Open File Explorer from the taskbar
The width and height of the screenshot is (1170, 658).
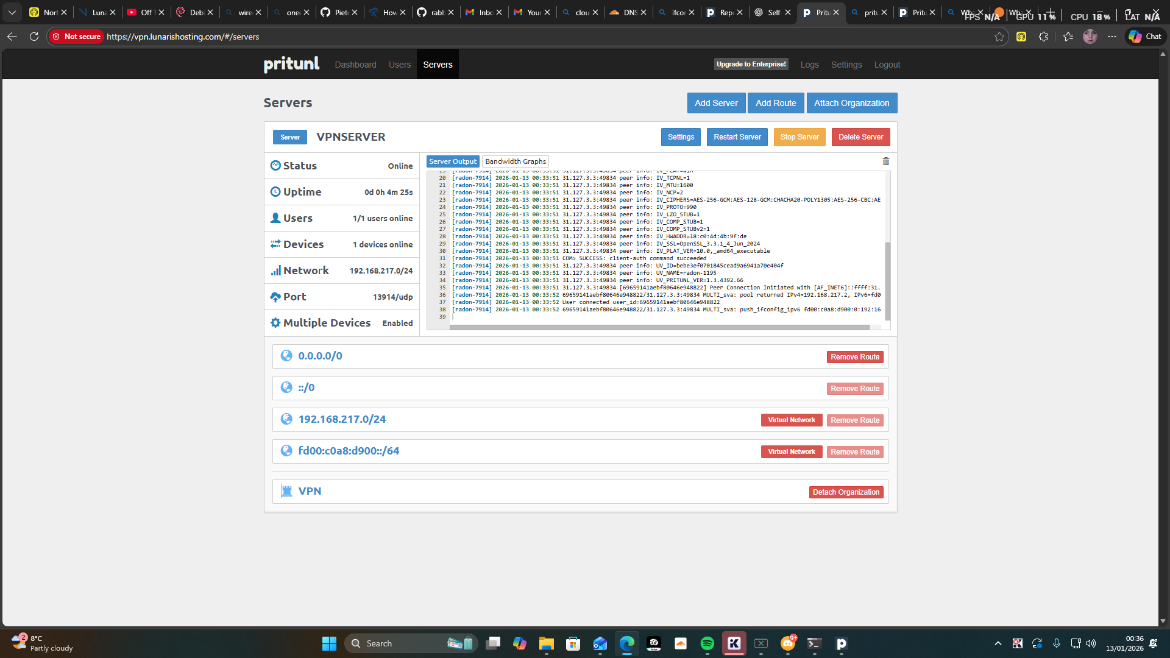coord(546,643)
